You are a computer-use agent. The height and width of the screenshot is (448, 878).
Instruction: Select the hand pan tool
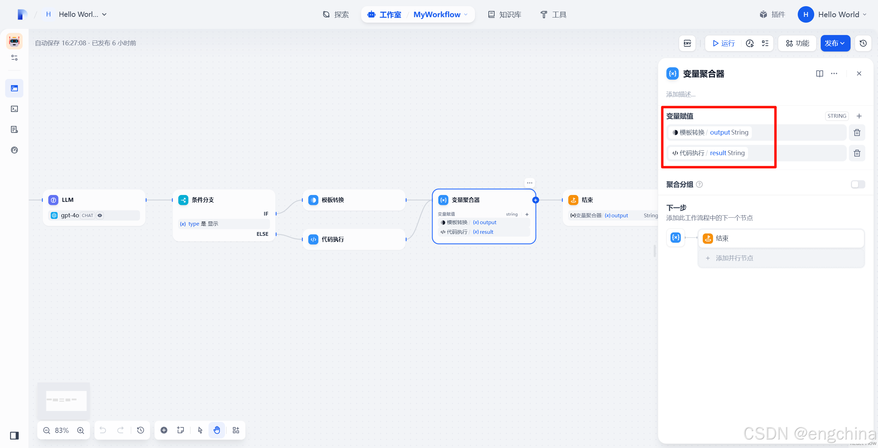(217, 430)
